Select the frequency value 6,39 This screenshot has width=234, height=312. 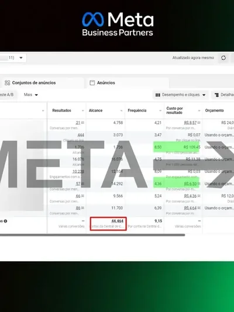(158, 208)
